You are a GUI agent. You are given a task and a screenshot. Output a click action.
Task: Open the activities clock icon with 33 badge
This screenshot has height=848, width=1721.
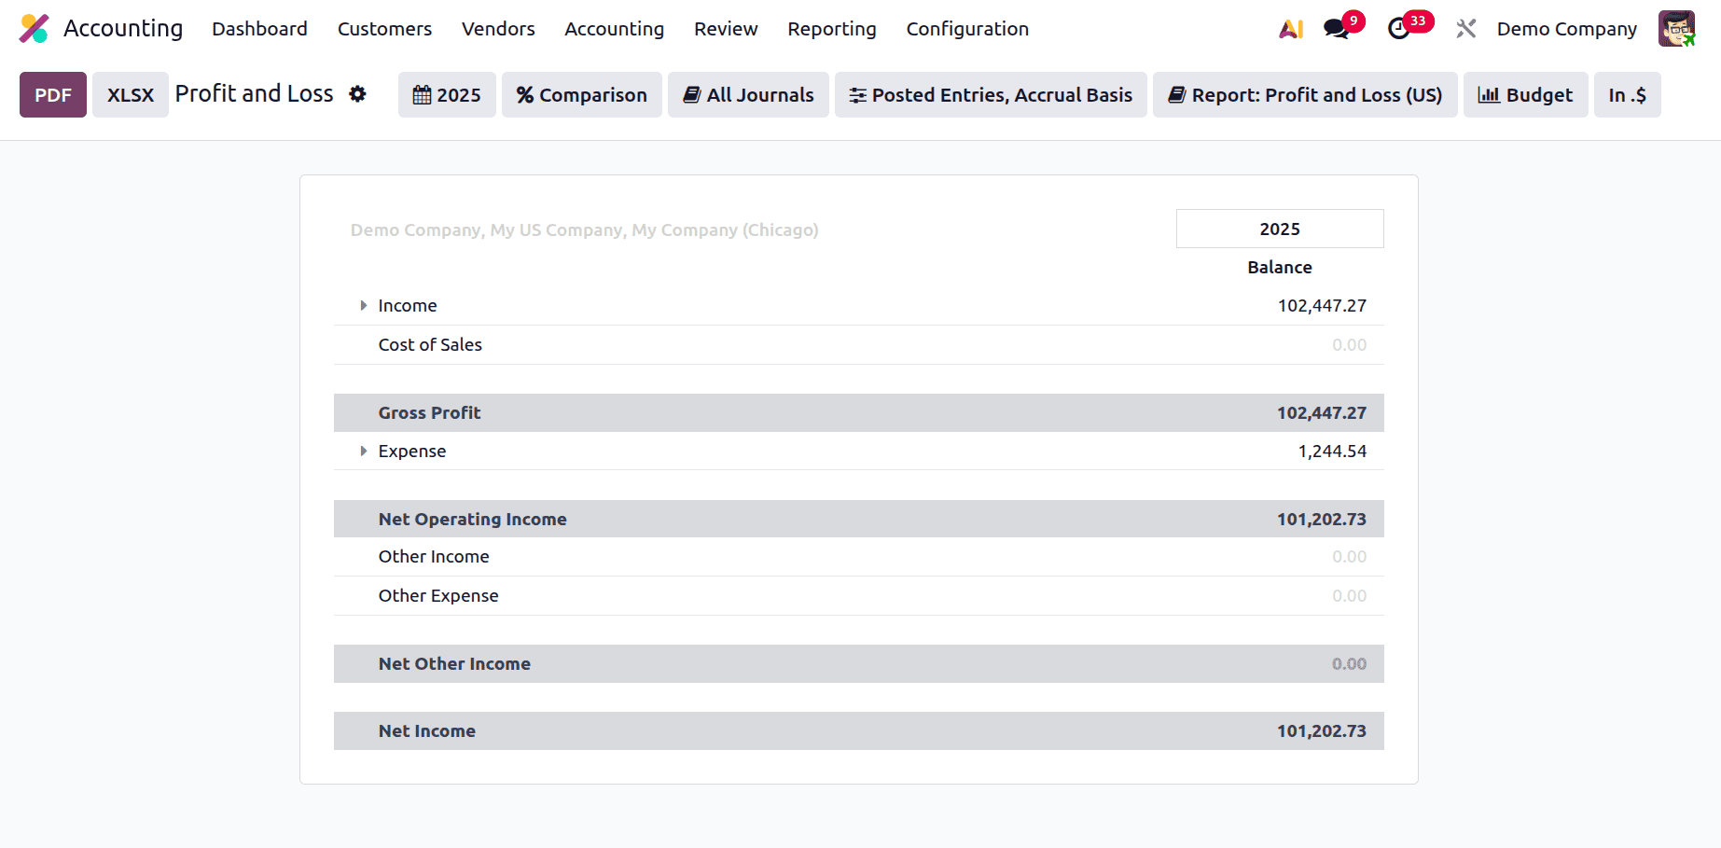click(x=1399, y=29)
